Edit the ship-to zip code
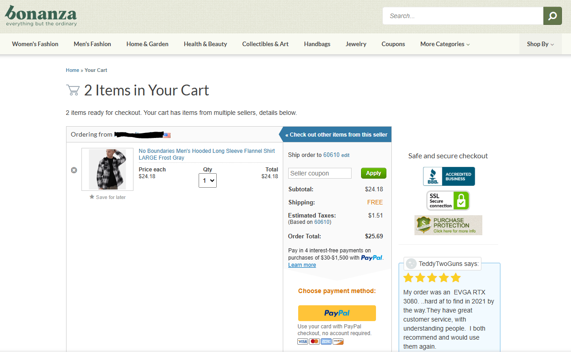This screenshot has width=571, height=360. pos(345,155)
